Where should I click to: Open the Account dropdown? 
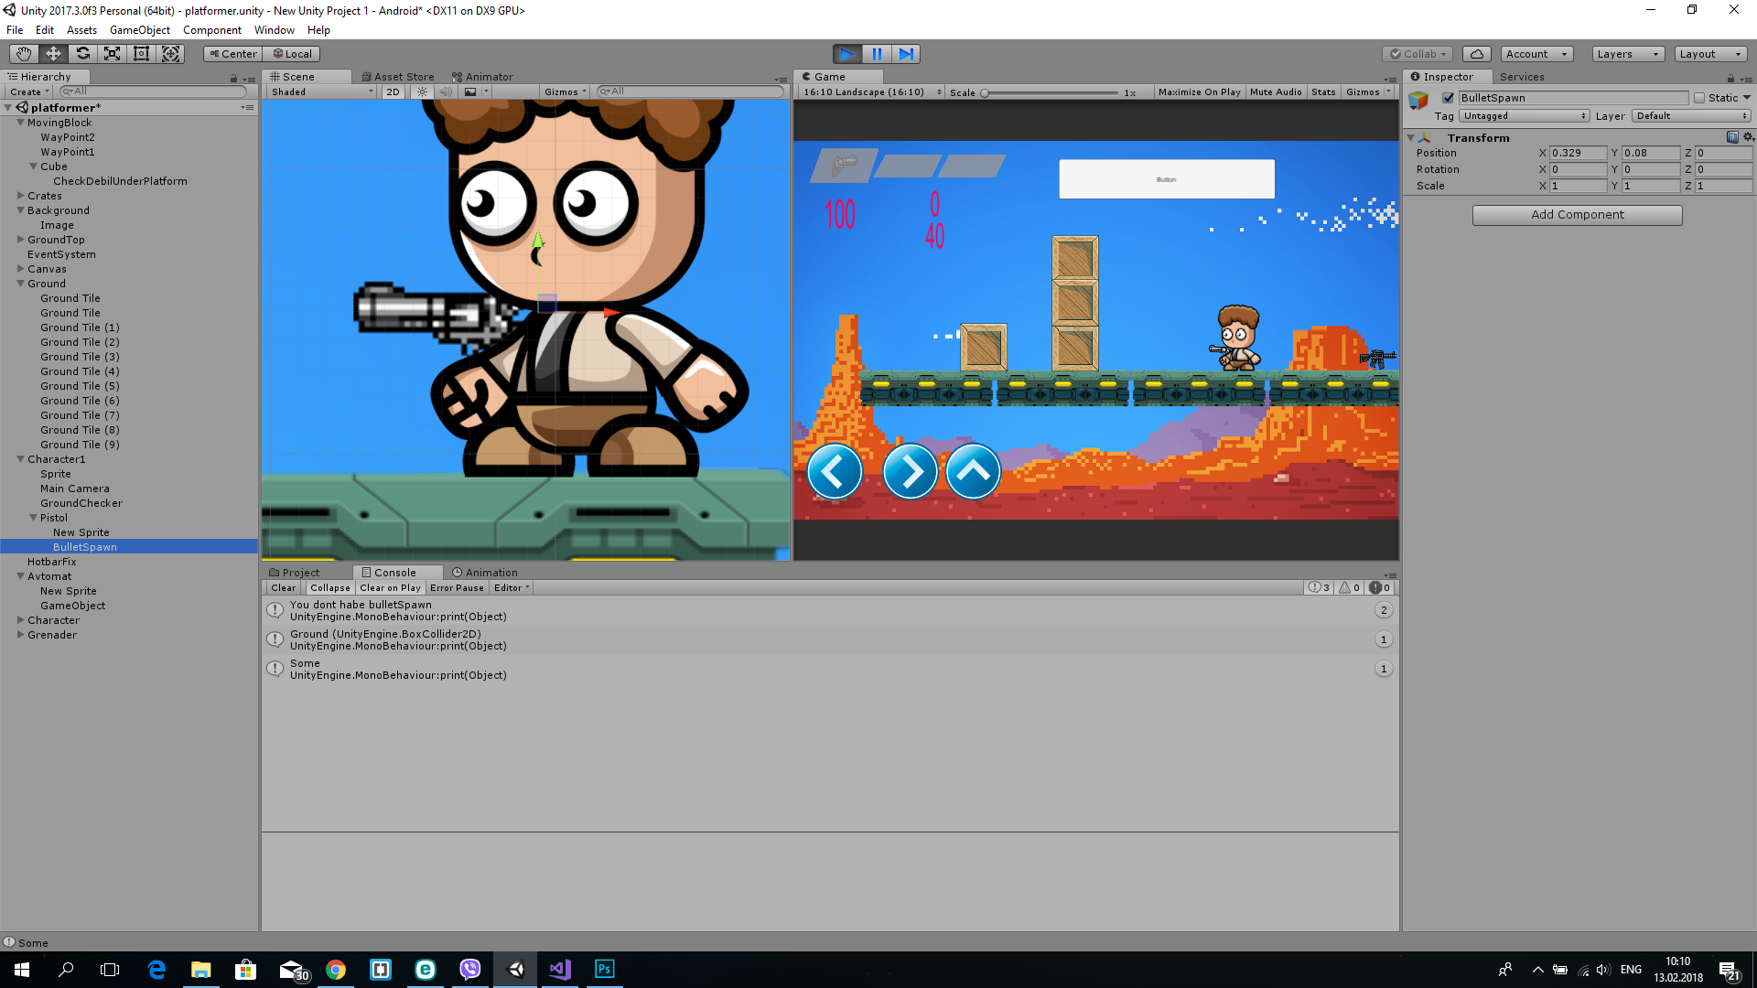pos(1536,54)
